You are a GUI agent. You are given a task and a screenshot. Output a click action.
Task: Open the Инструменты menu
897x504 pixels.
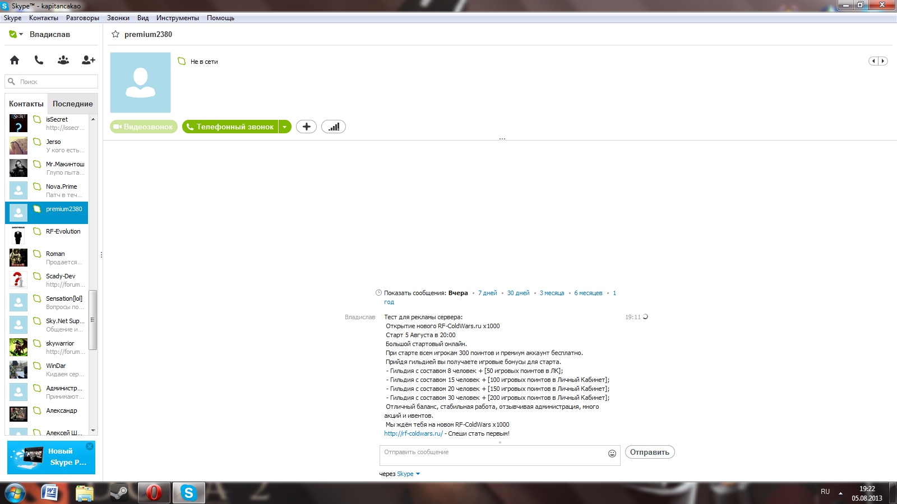coord(178,18)
